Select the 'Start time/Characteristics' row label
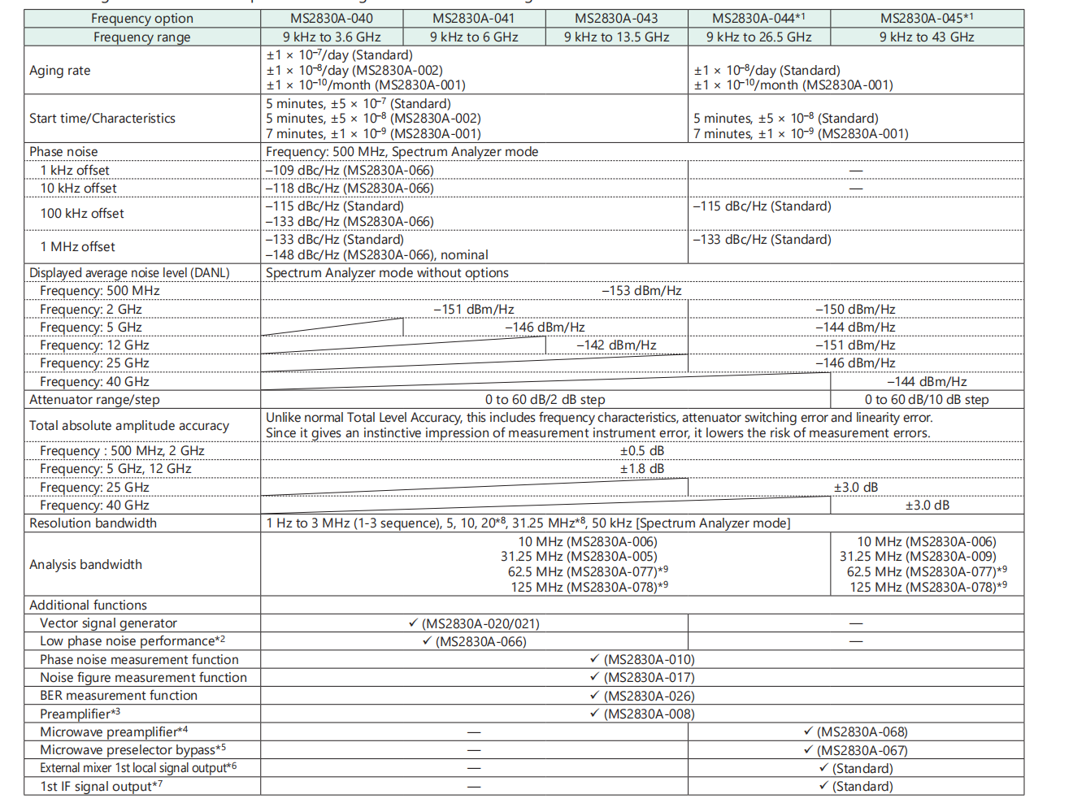Viewport: 1073px width, 803px height. click(102, 119)
